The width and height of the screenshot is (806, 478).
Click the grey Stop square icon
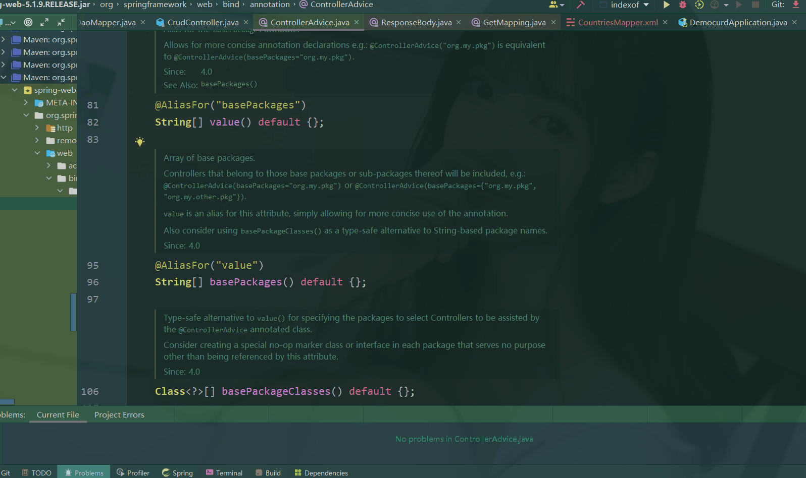pyautogui.click(x=755, y=5)
